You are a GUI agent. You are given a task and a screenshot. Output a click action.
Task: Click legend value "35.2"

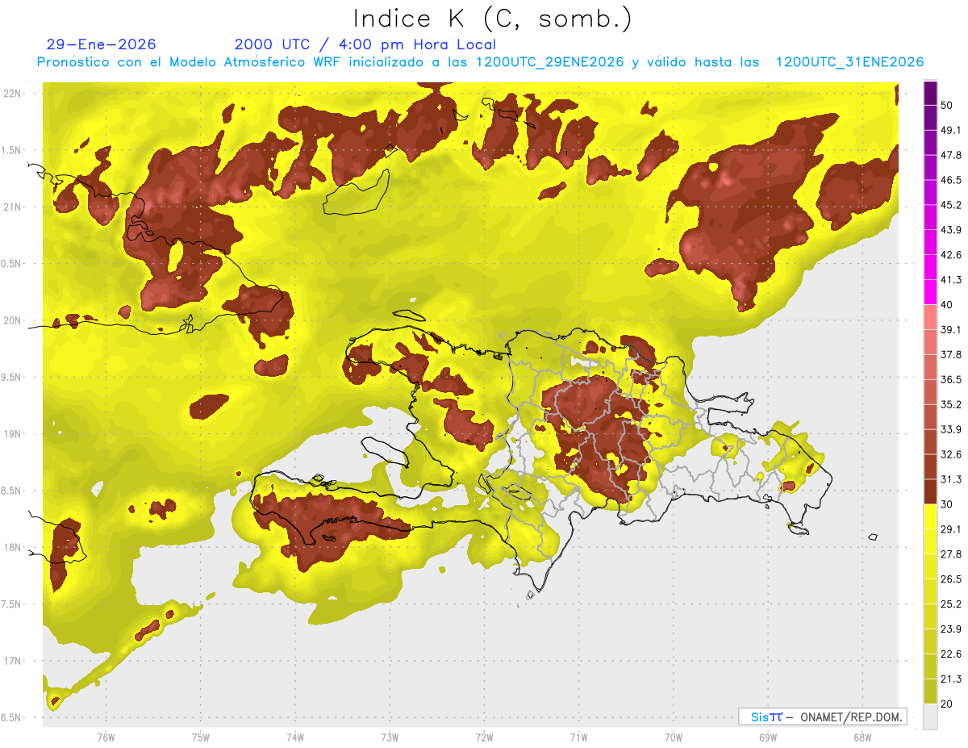951,404
